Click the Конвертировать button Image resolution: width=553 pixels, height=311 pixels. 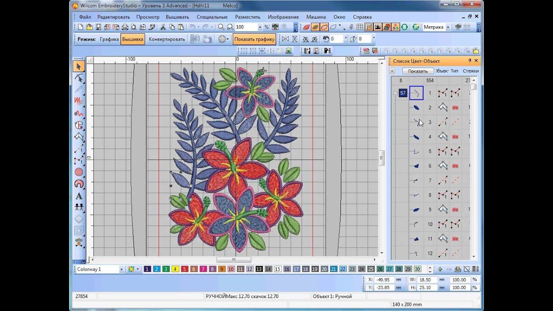[x=167, y=39]
